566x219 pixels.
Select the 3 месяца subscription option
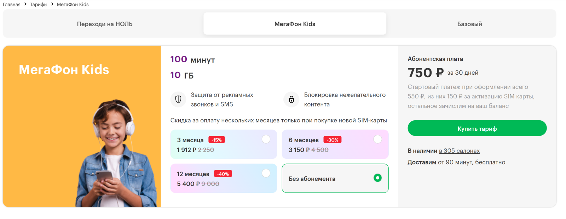click(266, 139)
